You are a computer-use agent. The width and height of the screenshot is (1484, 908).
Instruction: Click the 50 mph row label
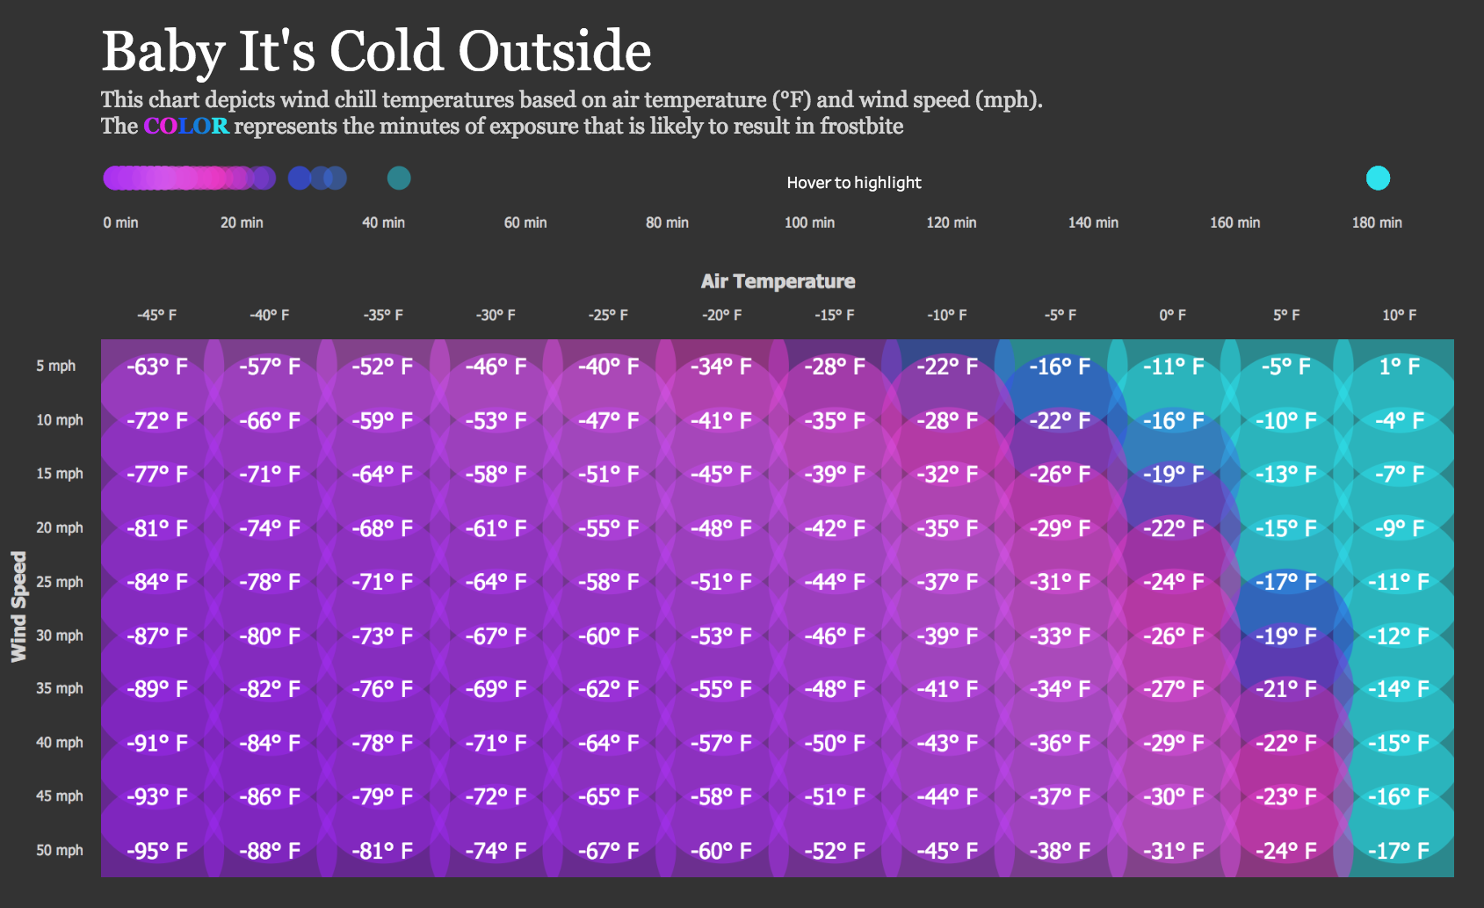[x=60, y=850]
